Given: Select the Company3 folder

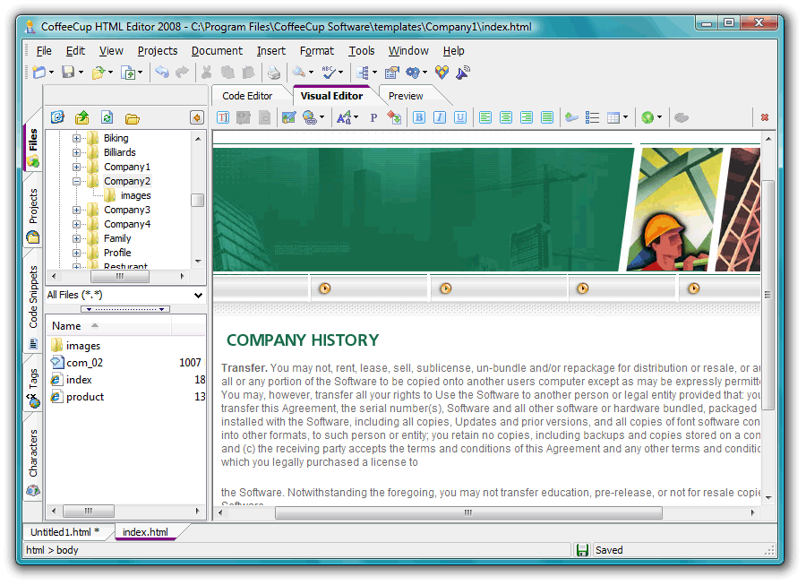Looking at the screenshot, I should coord(127,210).
